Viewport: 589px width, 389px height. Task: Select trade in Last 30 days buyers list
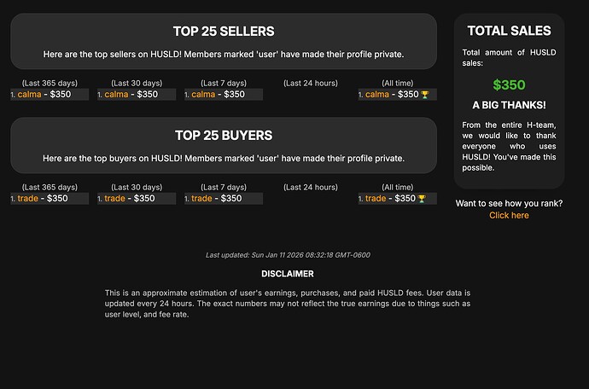coord(116,199)
